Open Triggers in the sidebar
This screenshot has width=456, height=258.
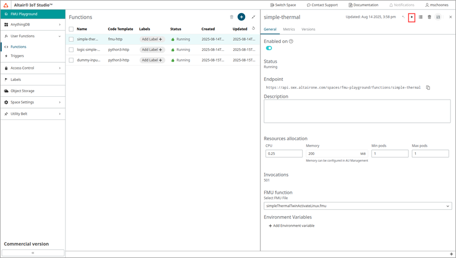(x=18, y=56)
